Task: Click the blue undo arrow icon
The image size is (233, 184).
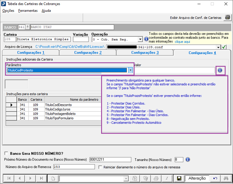Action: pyautogui.click(x=215, y=178)
